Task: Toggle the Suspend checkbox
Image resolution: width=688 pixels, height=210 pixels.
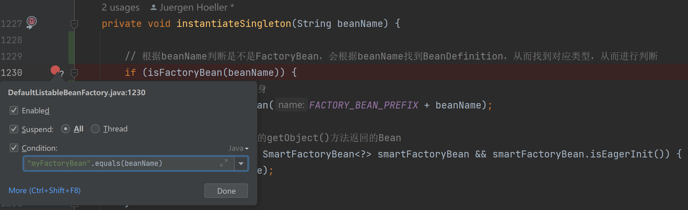Action: click(x=14, y=129)
